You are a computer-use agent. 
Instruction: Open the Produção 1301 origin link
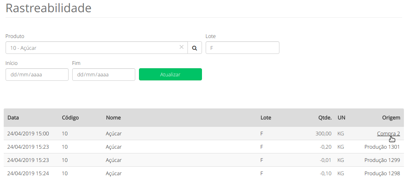tap(382, 147)
